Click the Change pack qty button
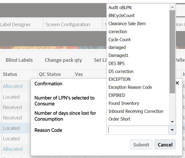The height and width of the screenshot is (158, 185). pos(63,60)
